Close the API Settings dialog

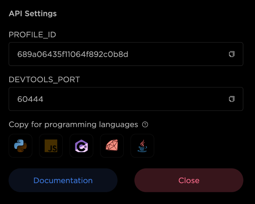(x=189, y=180)
